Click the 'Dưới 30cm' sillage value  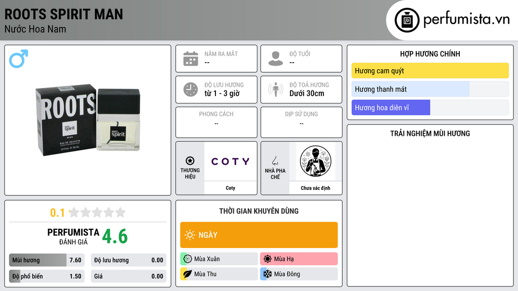307,93
